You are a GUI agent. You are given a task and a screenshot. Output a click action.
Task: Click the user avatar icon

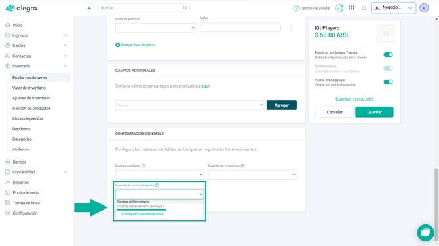(x=424, y=8)
